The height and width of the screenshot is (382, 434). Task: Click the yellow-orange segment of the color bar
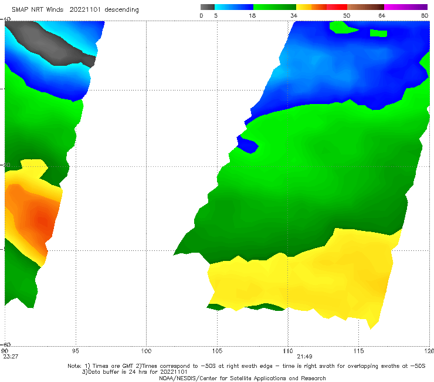point(311,7)
